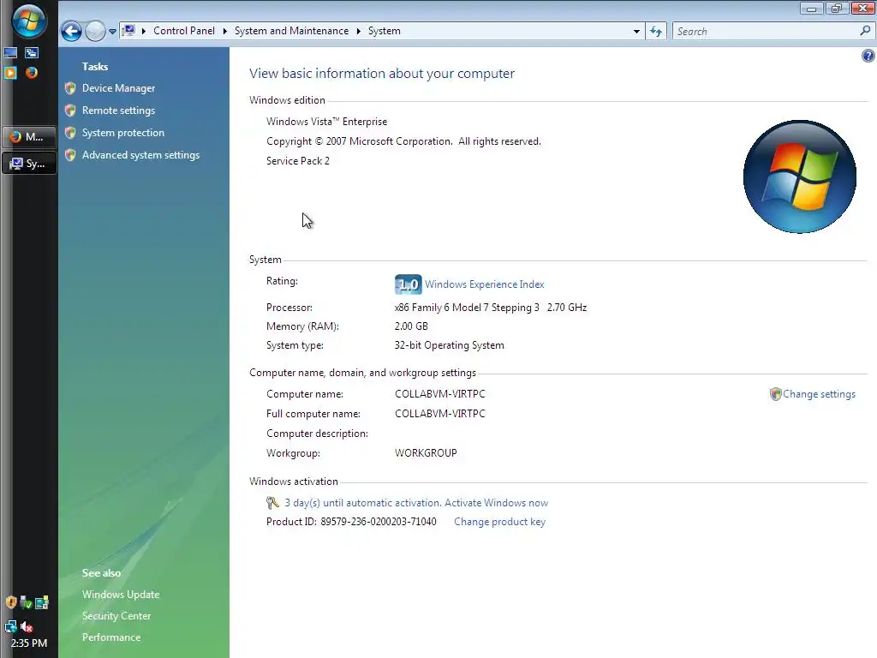This screenshot has height=658, width=877.
Task: Open Windows Experience Index link
Action: point(485,284)
